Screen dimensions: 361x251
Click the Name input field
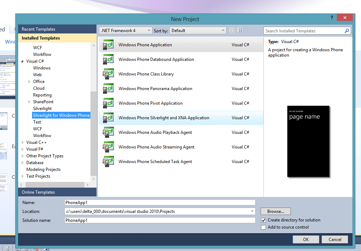coord(160,203)
